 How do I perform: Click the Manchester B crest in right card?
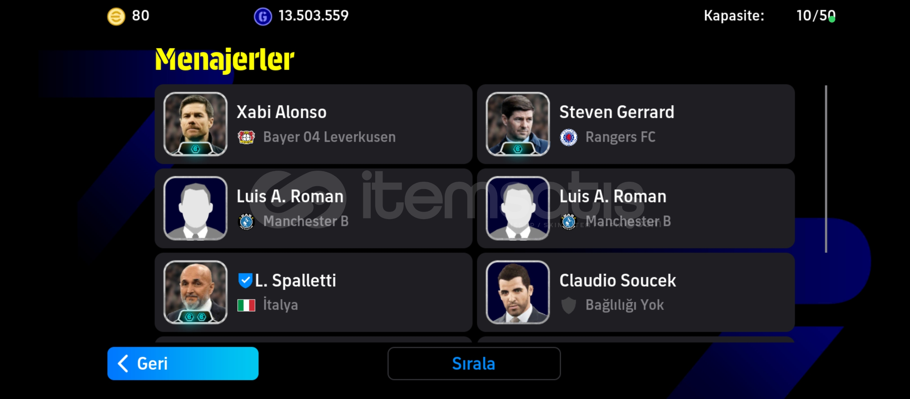pos(569,221)
